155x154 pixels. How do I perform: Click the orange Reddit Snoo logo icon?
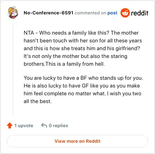(125, 13)
